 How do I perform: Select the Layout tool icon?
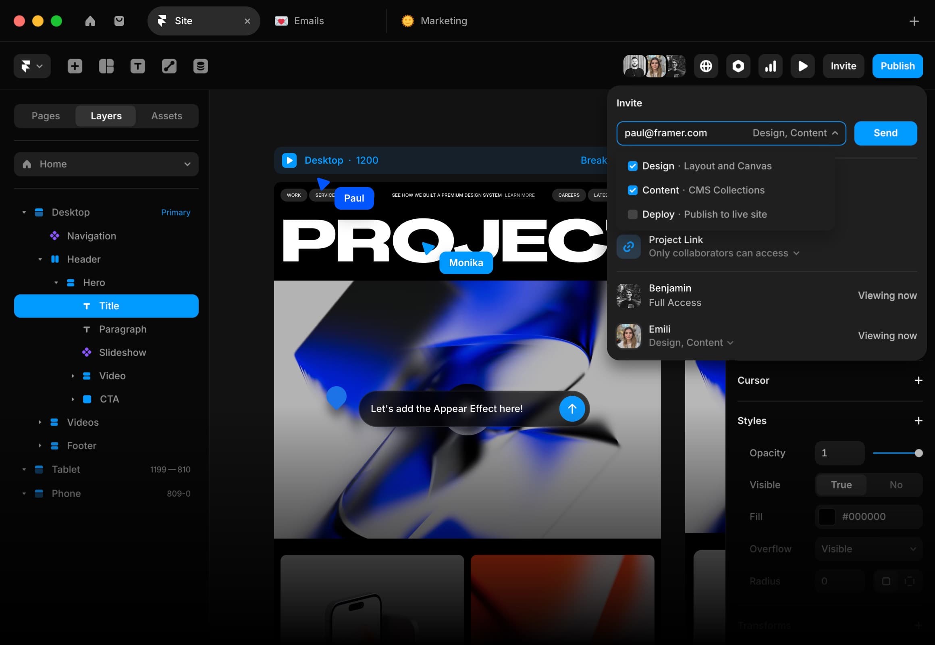(106, 66)
